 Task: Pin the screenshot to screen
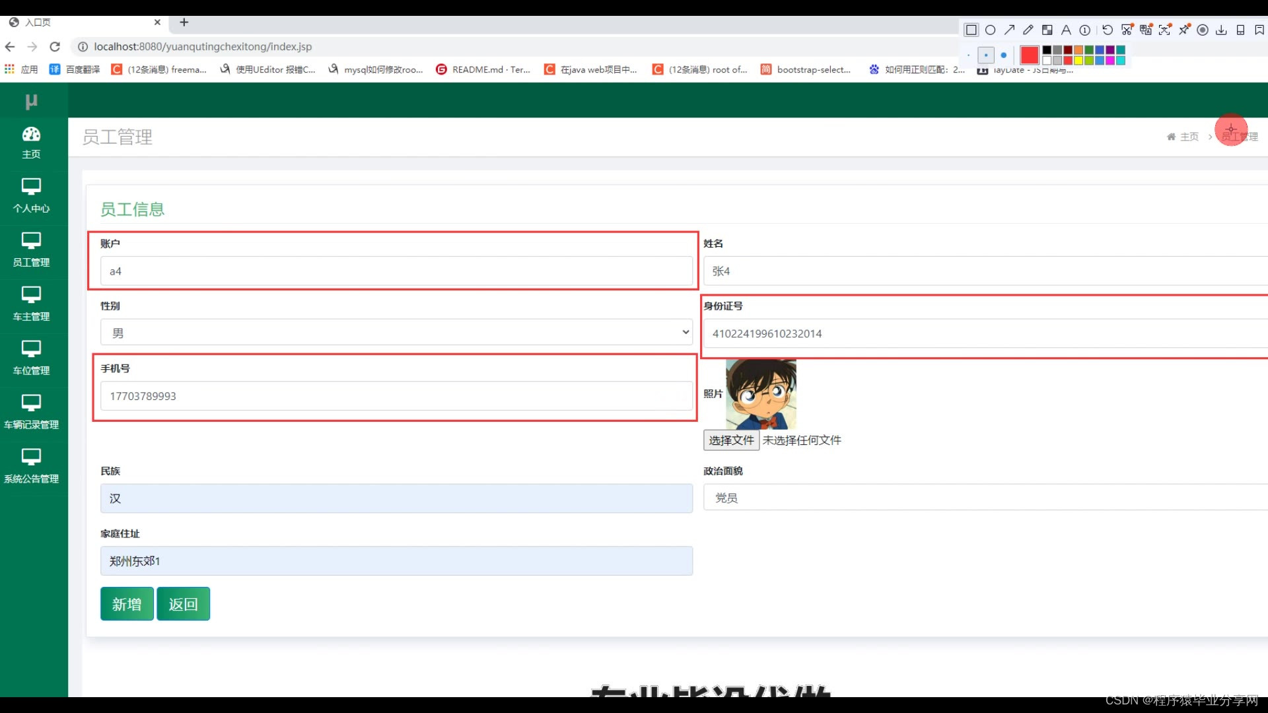[1184, 30]
